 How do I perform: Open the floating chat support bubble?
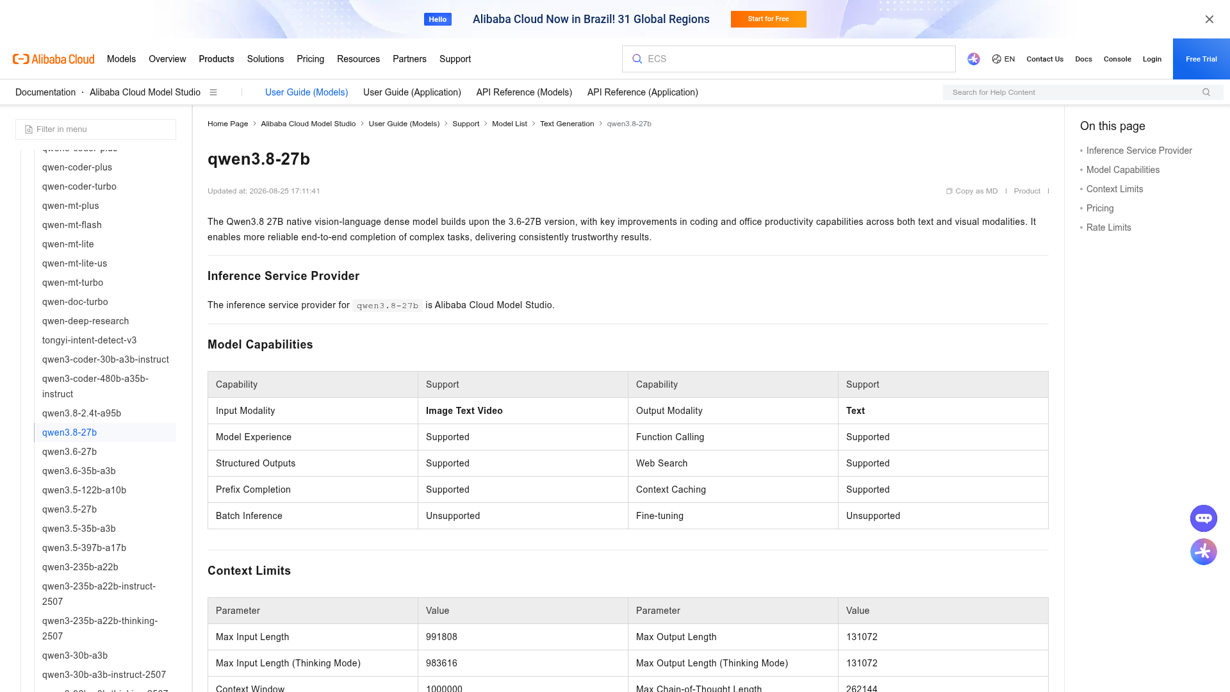click(x=1204, y=518)
